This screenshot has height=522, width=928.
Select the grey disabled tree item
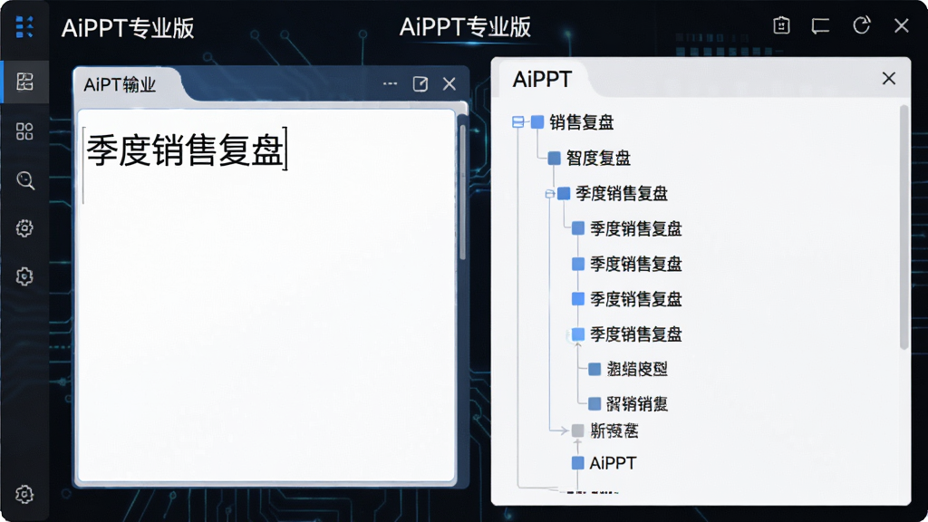[614, 430]
